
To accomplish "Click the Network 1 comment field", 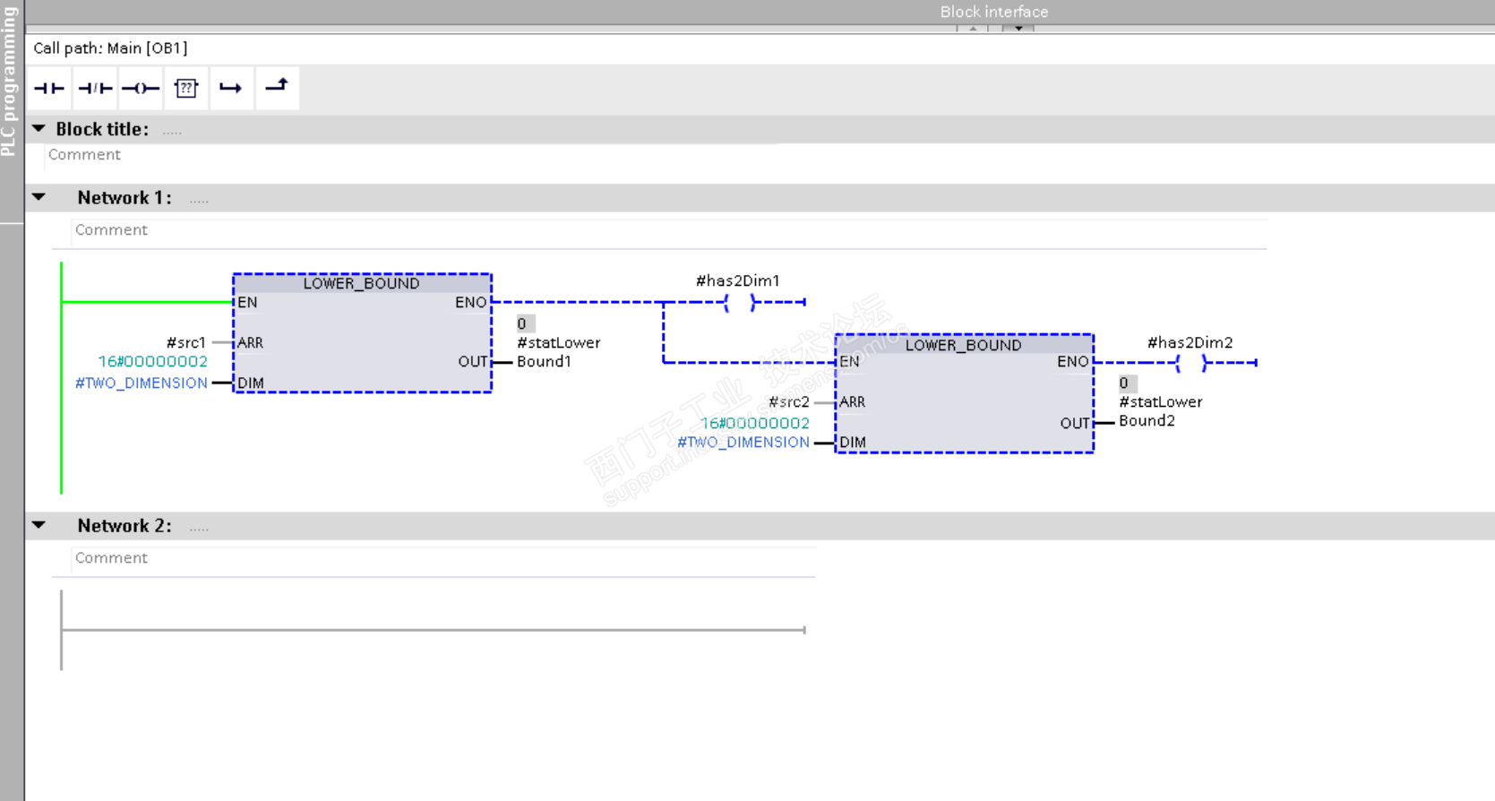I will pos(668,230).
